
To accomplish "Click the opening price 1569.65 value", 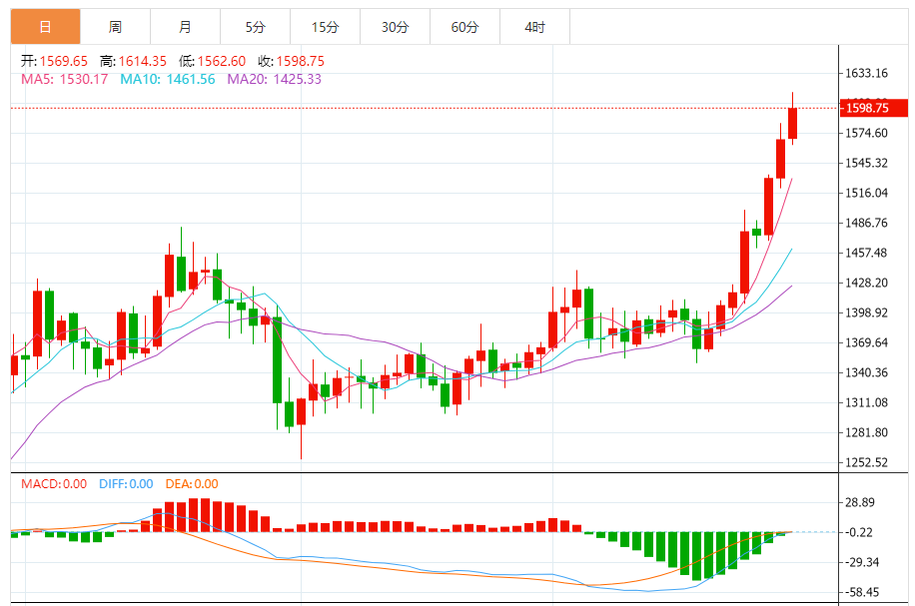I will pos(64,61).
